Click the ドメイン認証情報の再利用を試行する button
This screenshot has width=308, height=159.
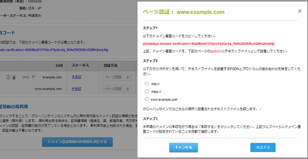pos(77,141)
